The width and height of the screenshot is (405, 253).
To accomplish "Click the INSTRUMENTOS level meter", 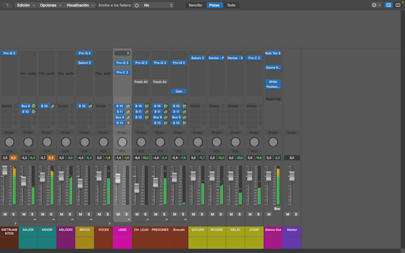I will (x=14, y=185).
